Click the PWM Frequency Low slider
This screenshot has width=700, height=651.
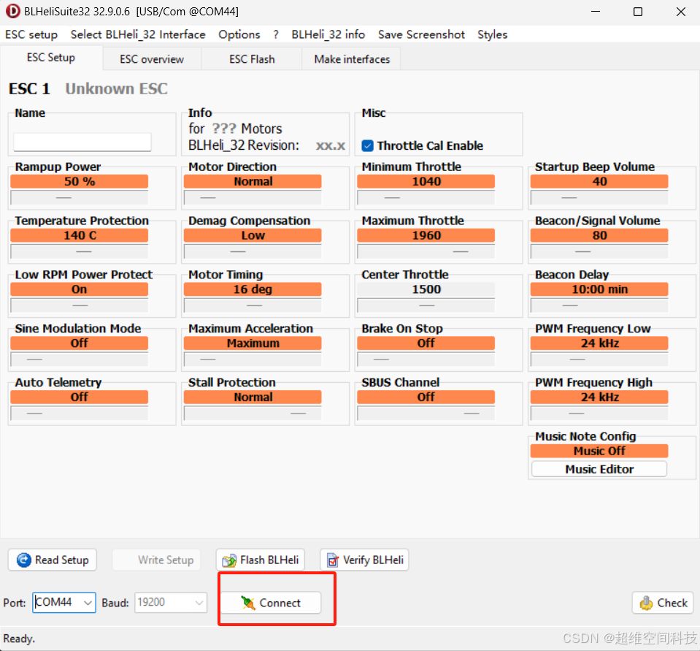tap(599, 359)
